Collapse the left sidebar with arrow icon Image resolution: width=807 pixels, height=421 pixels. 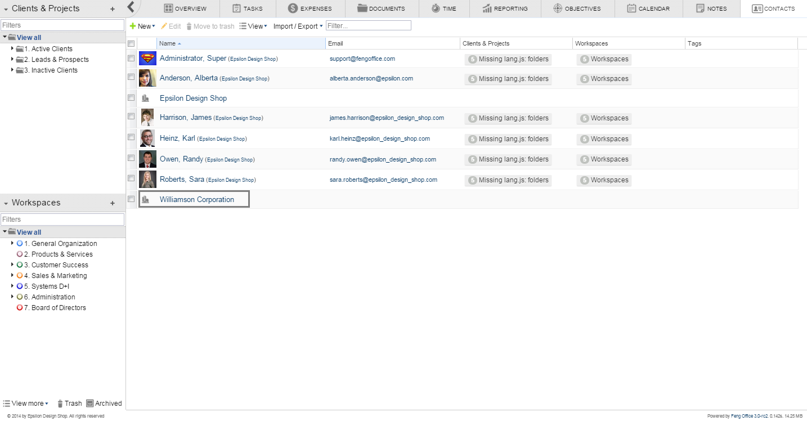pos(131,7)
